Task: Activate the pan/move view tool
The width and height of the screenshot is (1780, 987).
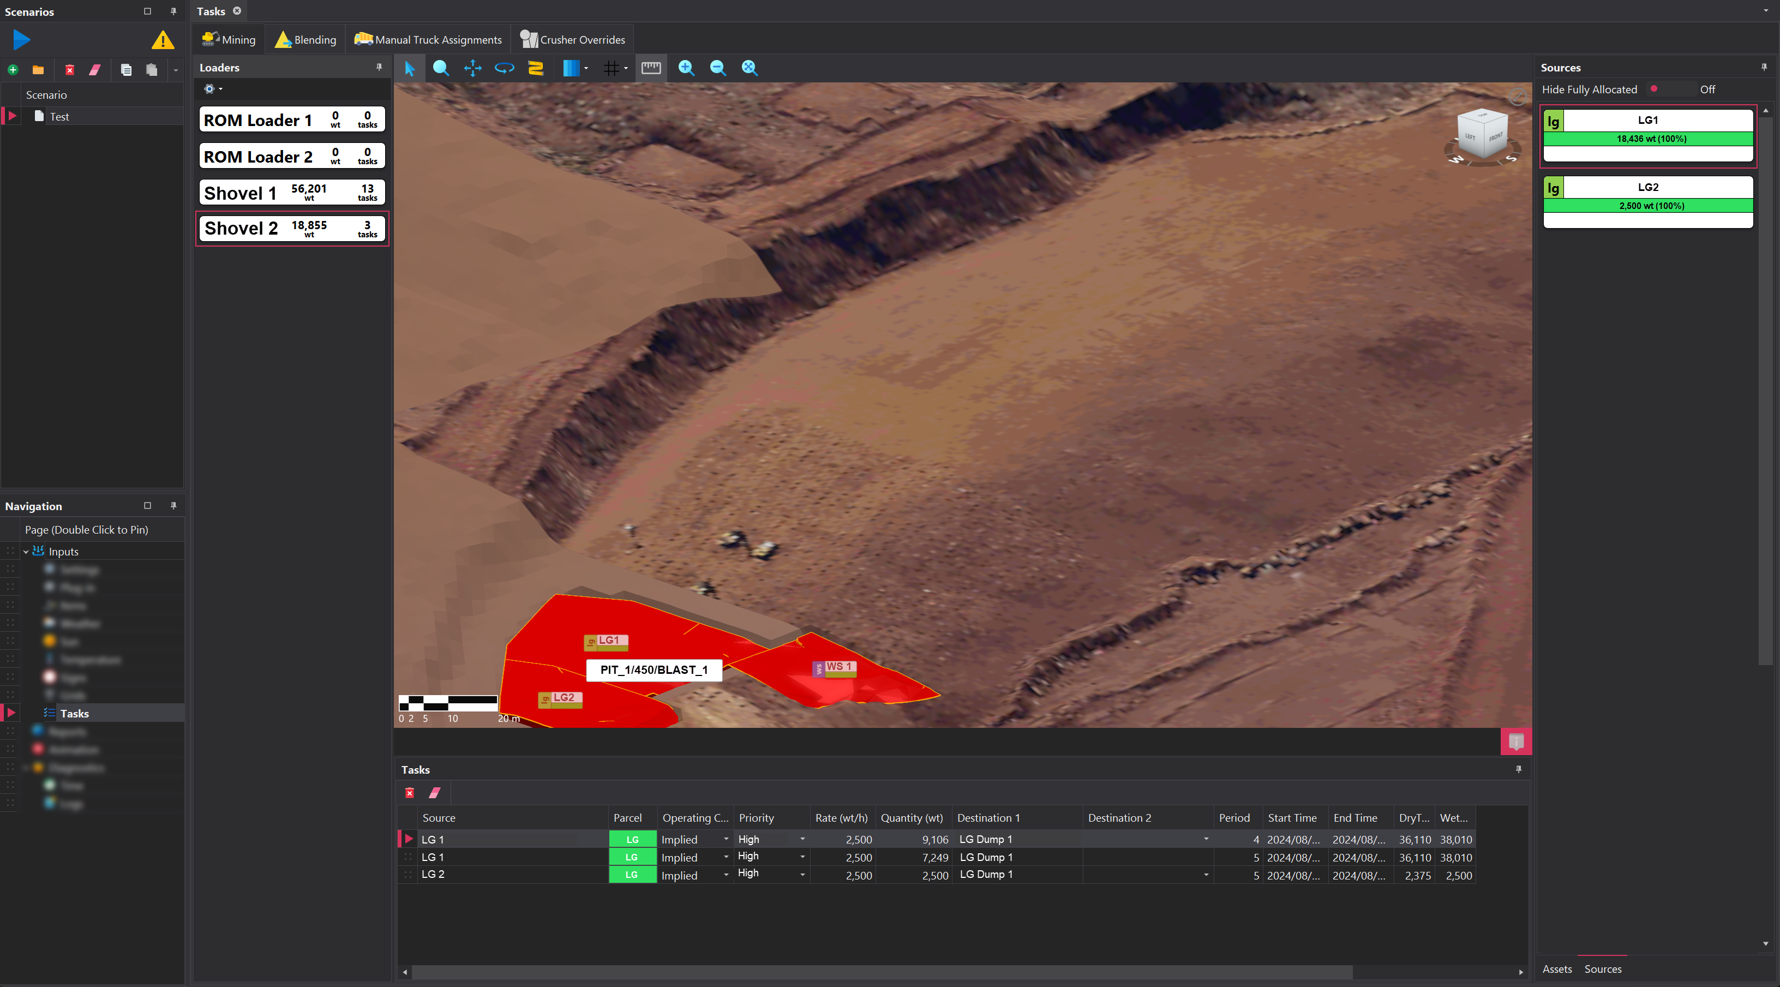Action: click(472, 68)
